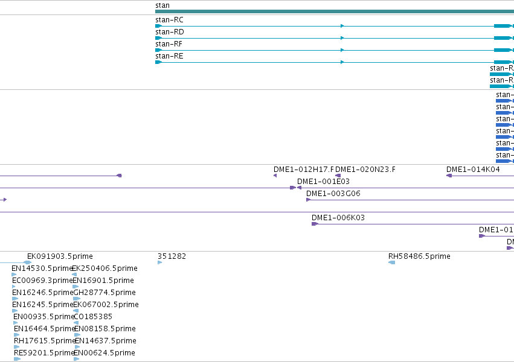Select the EK250406.5prime EST label
514x362 pixels.
pos(105,268)
